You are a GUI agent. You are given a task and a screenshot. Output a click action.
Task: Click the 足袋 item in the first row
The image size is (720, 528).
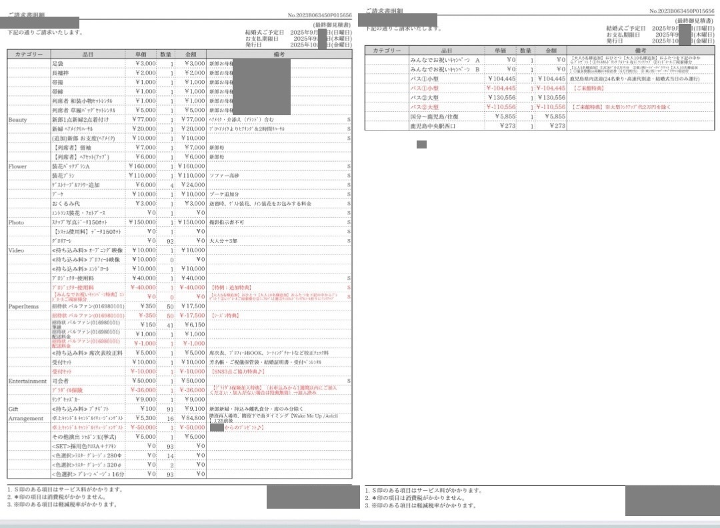57,63
